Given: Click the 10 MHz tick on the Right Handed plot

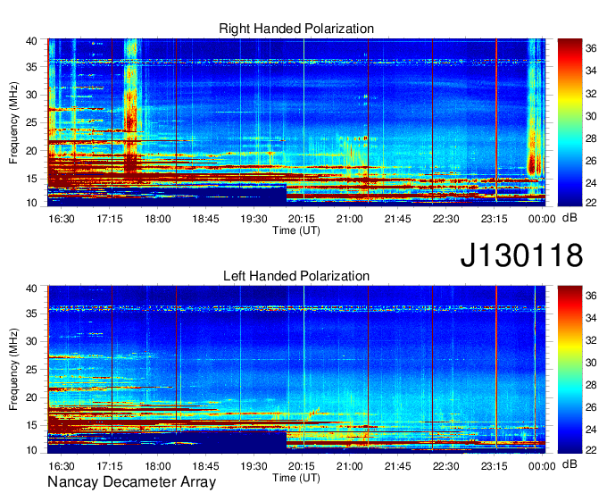Looking at the screenshot, I should coord(31,203).
